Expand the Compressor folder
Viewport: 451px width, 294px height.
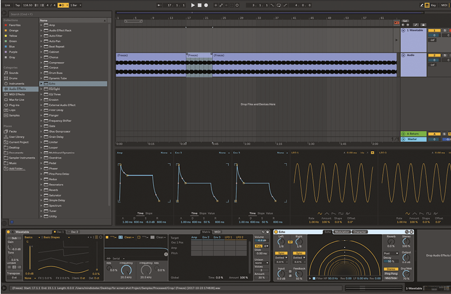[x=41, y=62]
